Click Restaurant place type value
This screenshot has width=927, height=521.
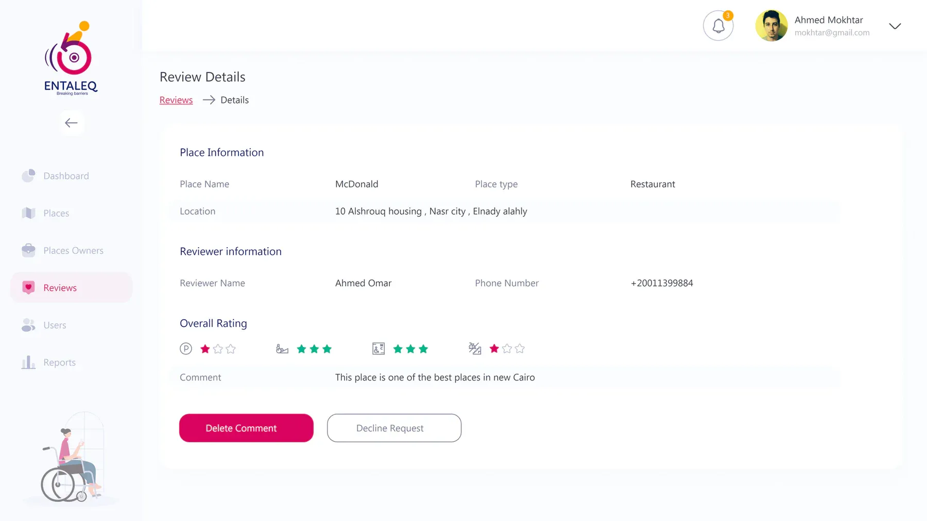click(x=653, y=184)
